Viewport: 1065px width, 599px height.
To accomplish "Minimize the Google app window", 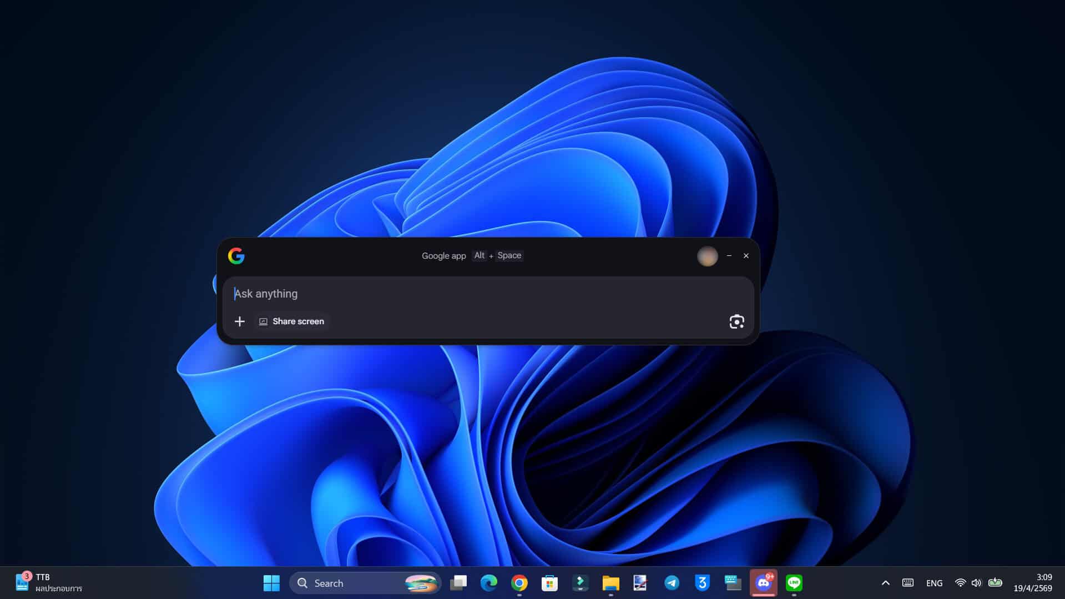I will point(729,256).
